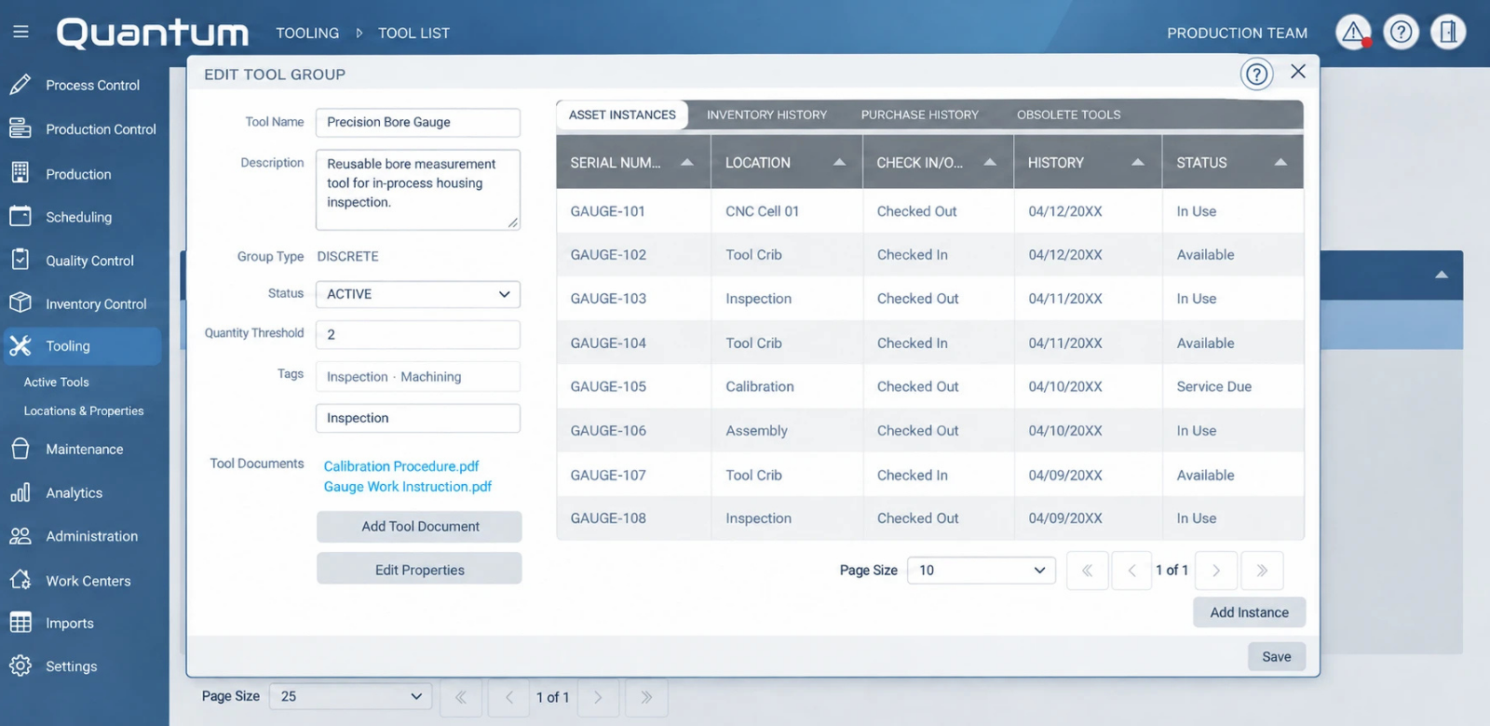This screenshot has height=726, width=1490.
Task: Click the Tool Name input field
Action: [x=418, y=122]
